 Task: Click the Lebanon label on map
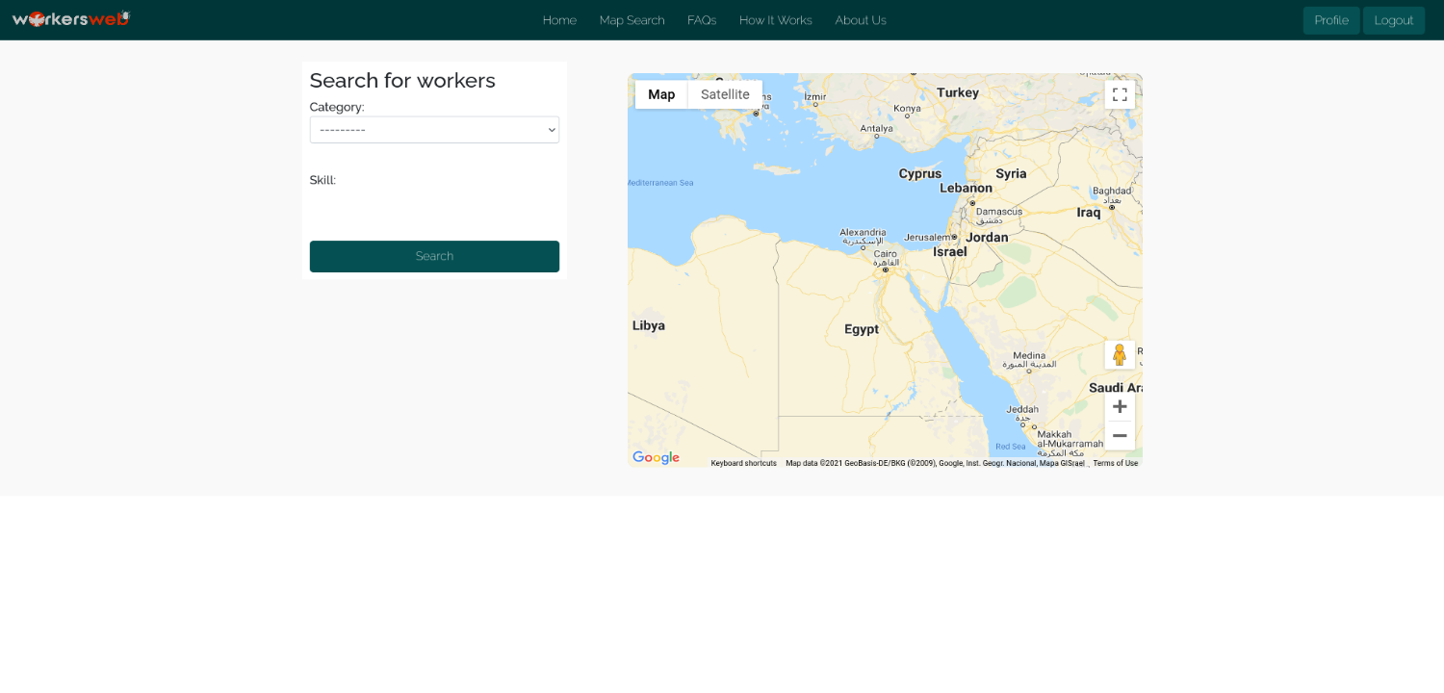[x=966, y=188]
